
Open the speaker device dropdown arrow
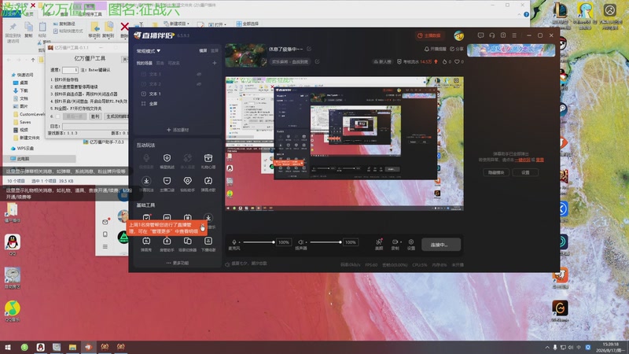(x=306, y=242)
